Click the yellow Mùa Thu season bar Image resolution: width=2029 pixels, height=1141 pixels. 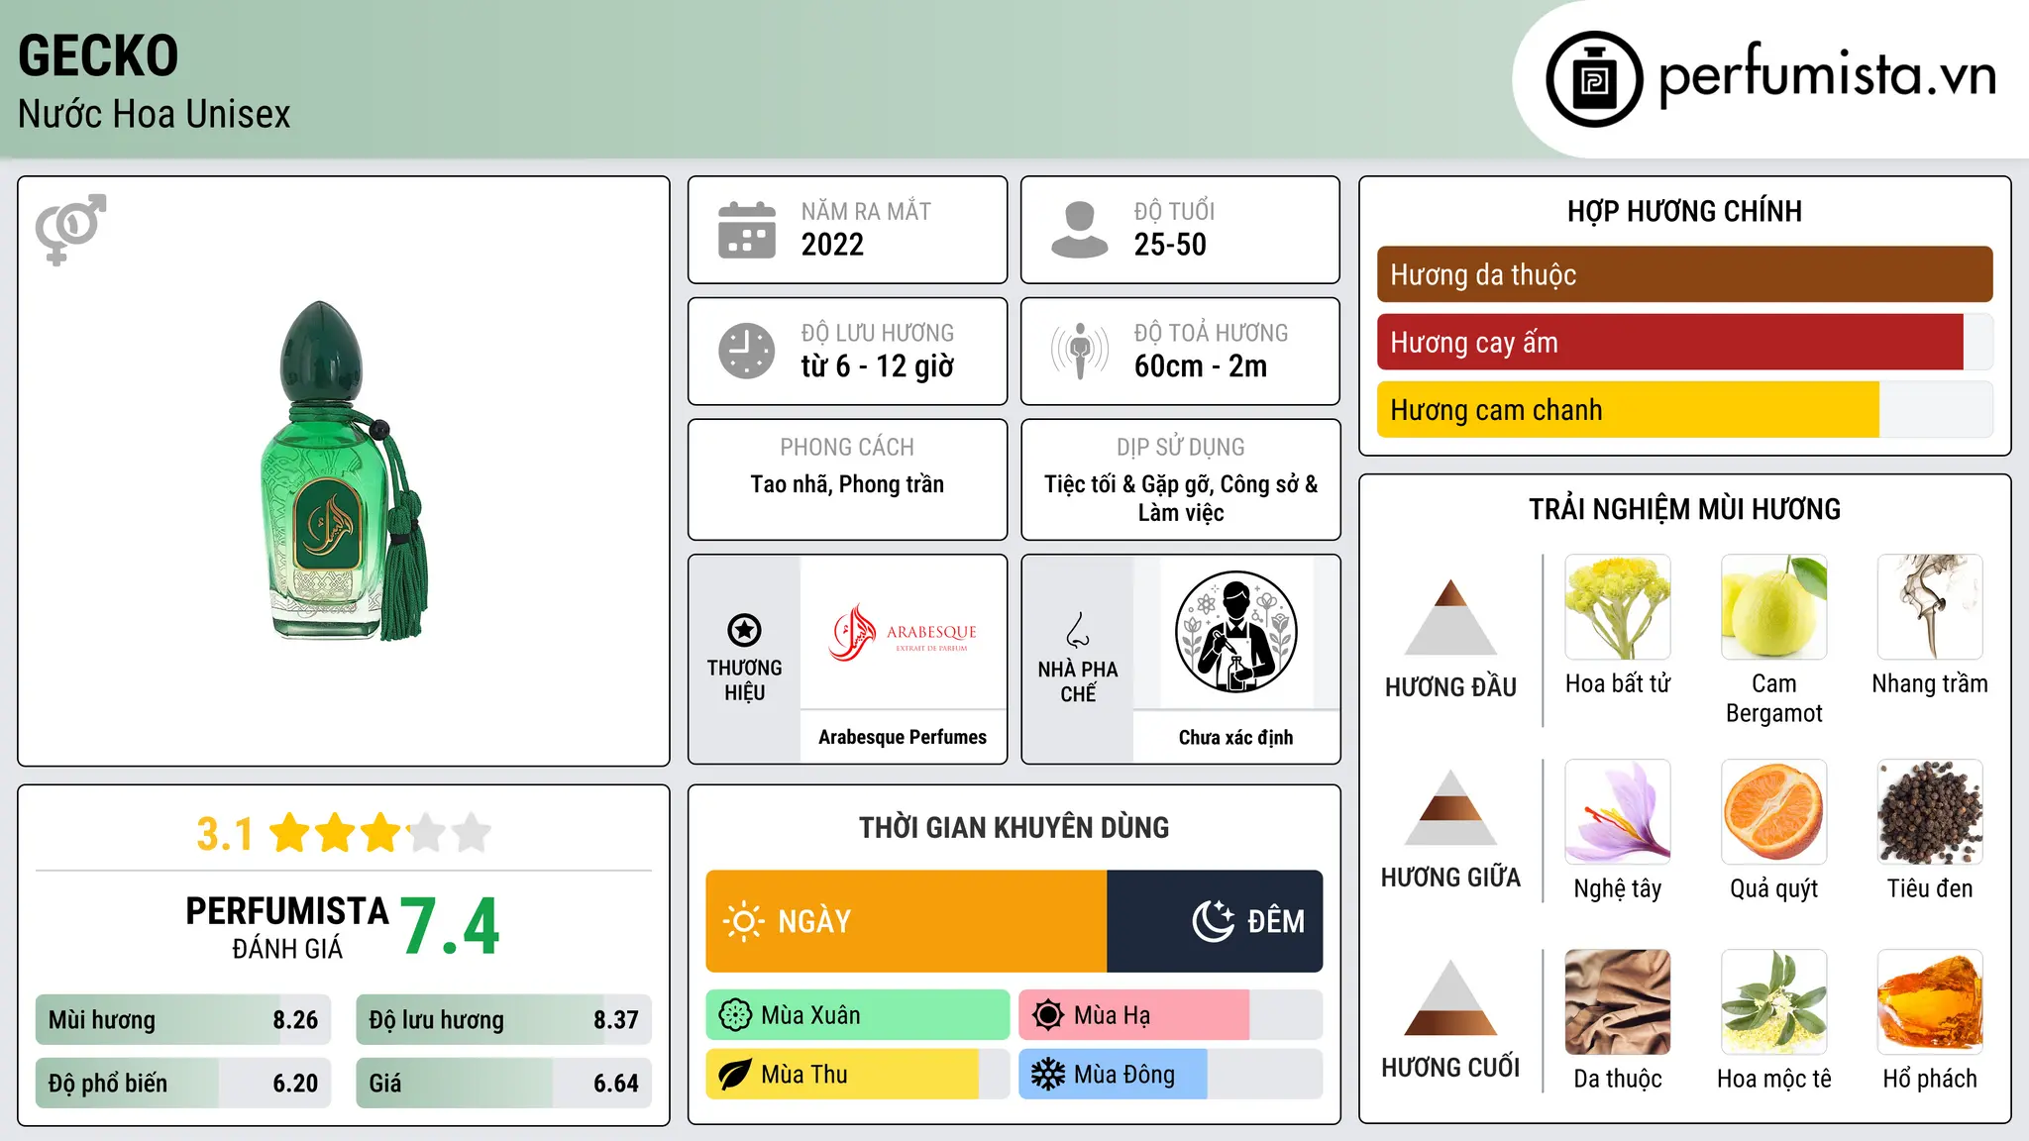coord(842,1075)
